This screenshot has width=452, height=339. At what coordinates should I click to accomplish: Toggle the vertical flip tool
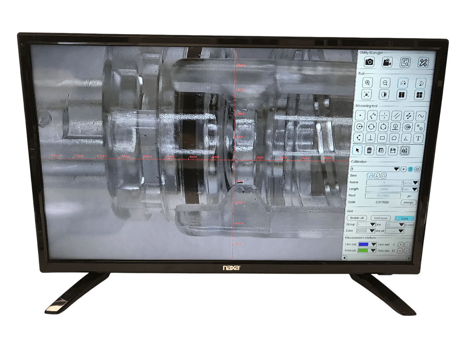click(420, 83)
